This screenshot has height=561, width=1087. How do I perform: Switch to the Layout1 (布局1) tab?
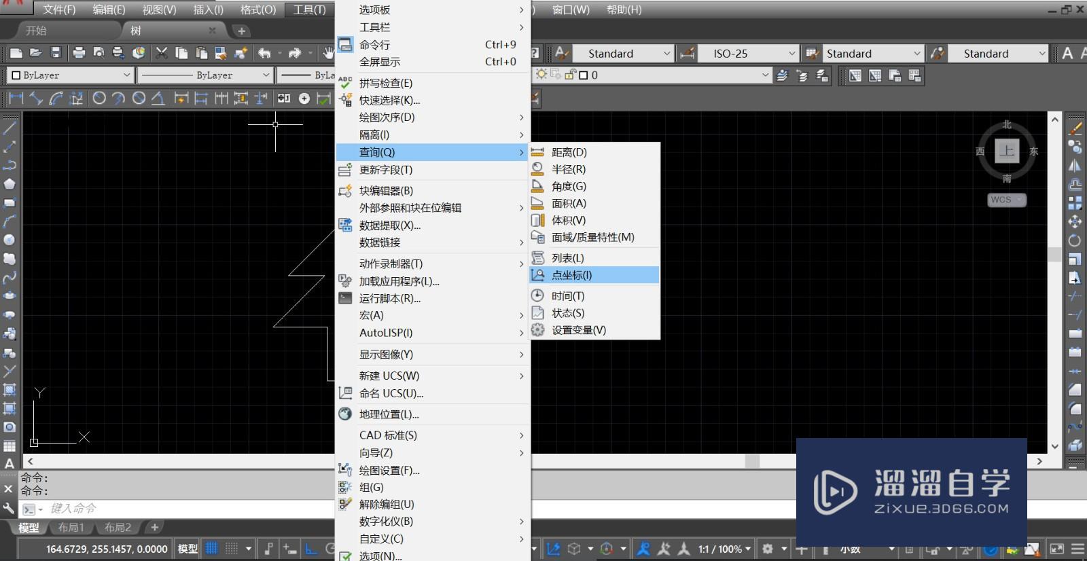pos(71,527)
